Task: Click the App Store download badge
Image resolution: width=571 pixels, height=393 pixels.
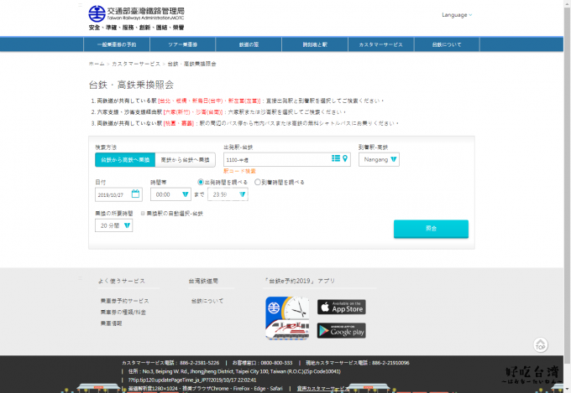Action: point(341,307)
